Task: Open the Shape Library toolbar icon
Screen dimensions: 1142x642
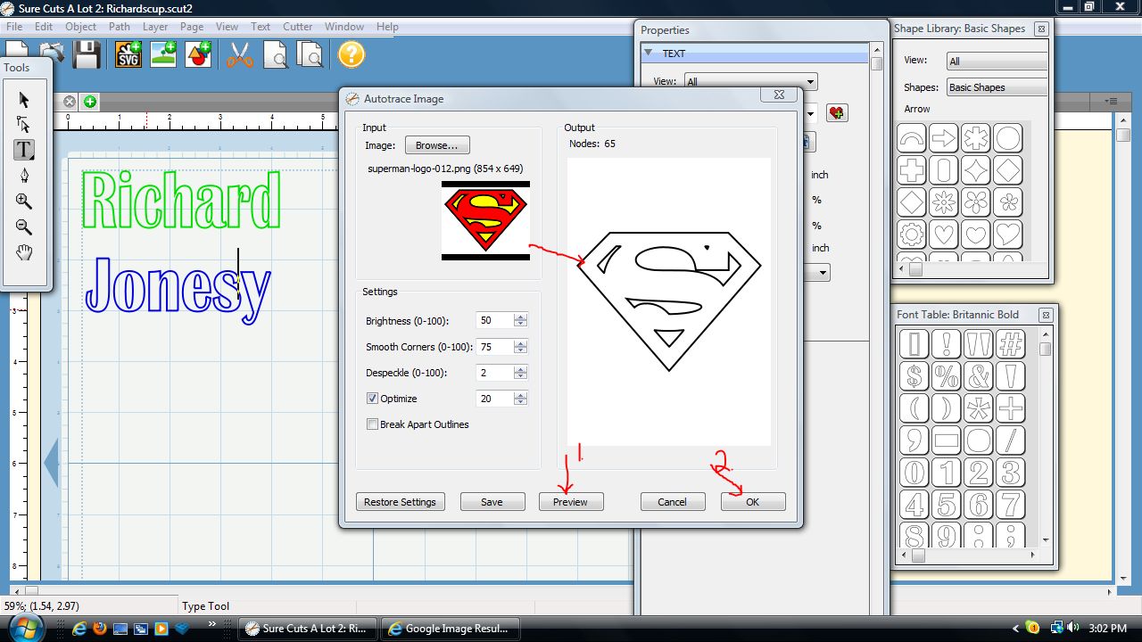Action: pyautogui.click(x=198, y=54)
